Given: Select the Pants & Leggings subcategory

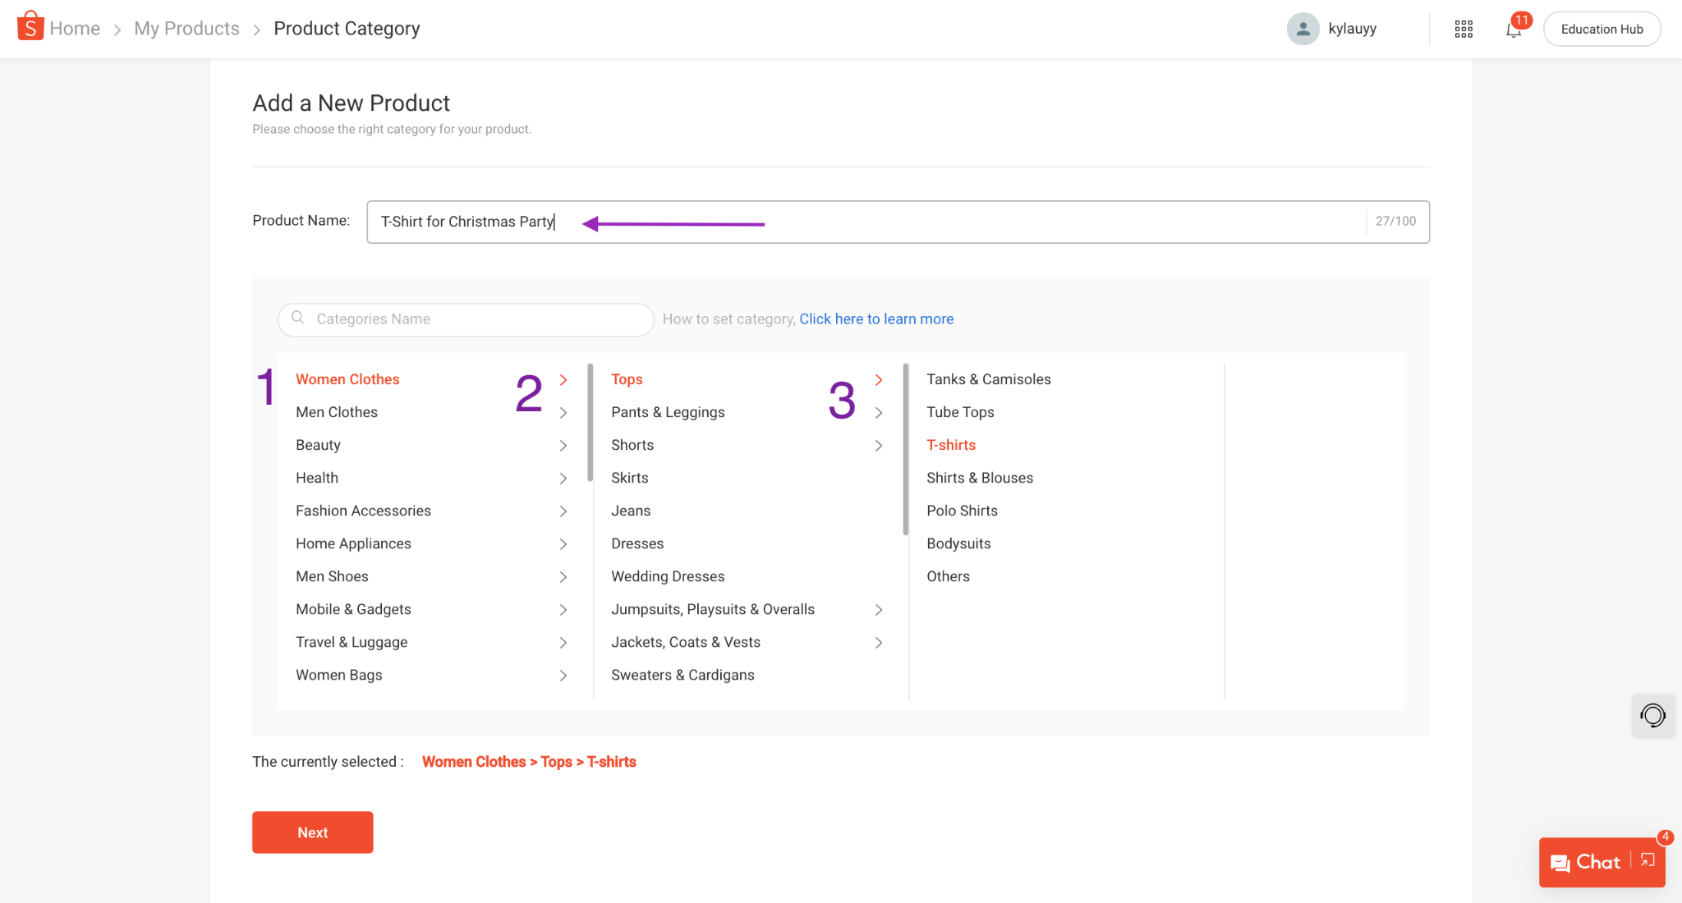Looking at the screenshot, I should (x=668, y=412).
